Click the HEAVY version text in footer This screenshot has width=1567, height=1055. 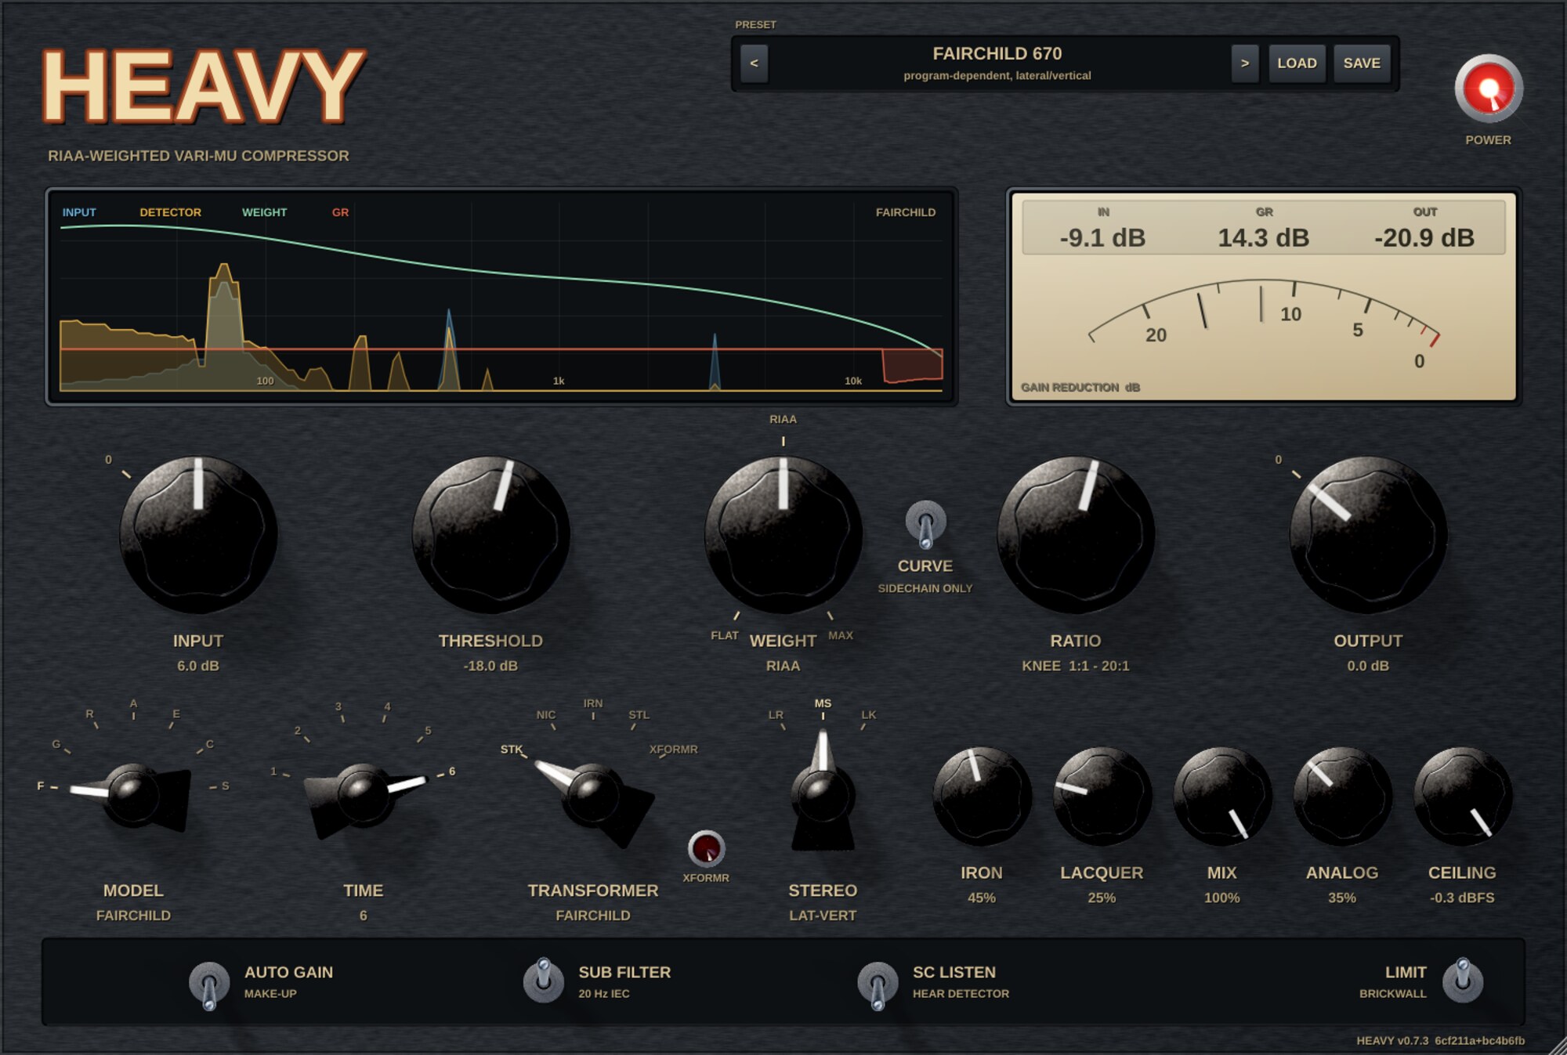coord(1441,1041)
